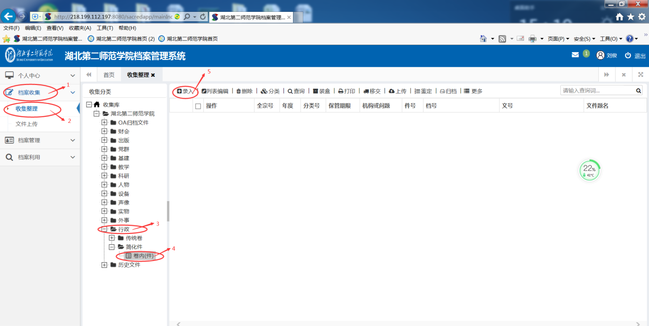Image resolution: width=649 pixels, height=326 pixels.
Task: Expand the 财会 tree node
Action: click(104, 131)
